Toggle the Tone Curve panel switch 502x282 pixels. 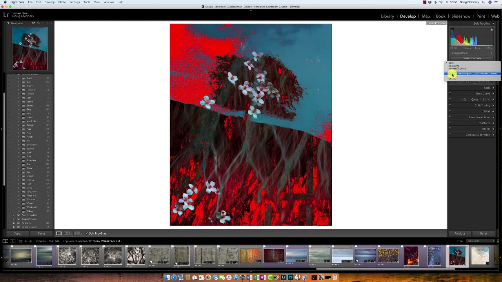(x=449, y=94)
